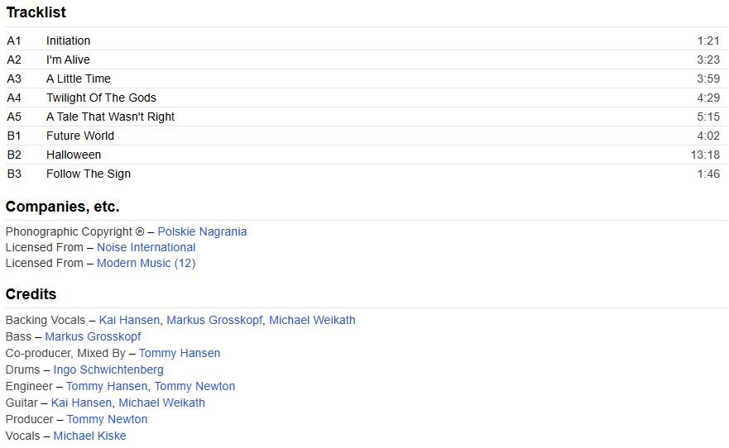Select the track title I'm Alive
The image size is (729, 448).
click(68, 60)
